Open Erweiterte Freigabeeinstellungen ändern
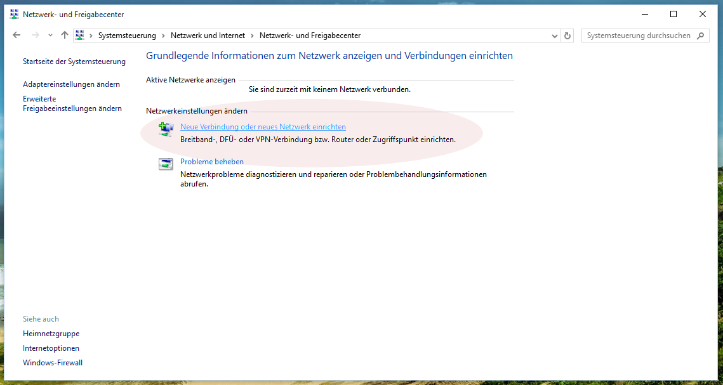Screen dimensions: 723x385 coord(72,104)
